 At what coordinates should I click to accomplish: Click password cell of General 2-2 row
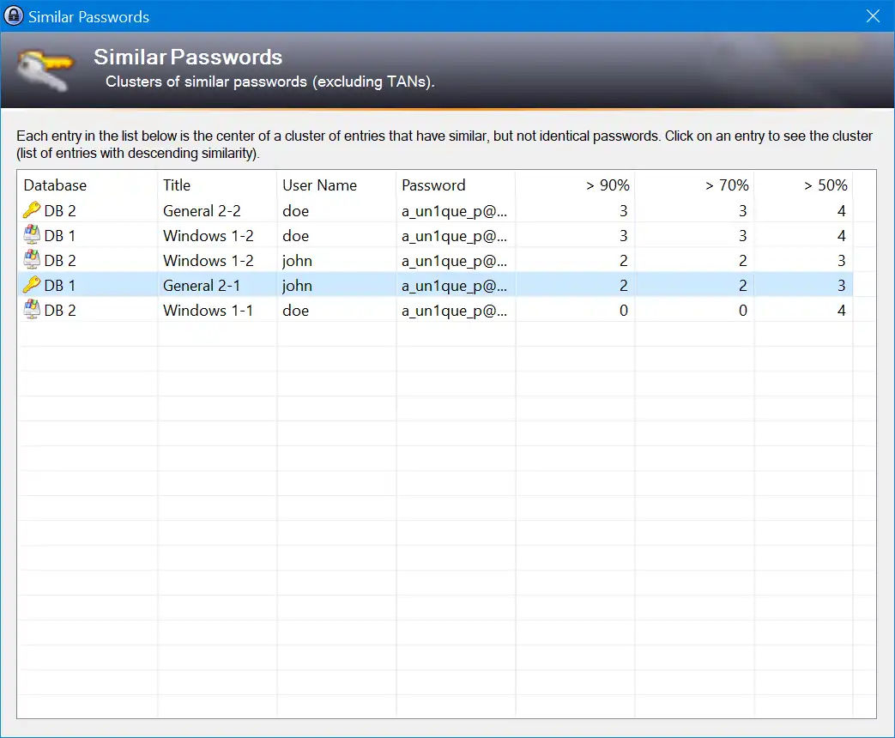[x=454, y=211]
